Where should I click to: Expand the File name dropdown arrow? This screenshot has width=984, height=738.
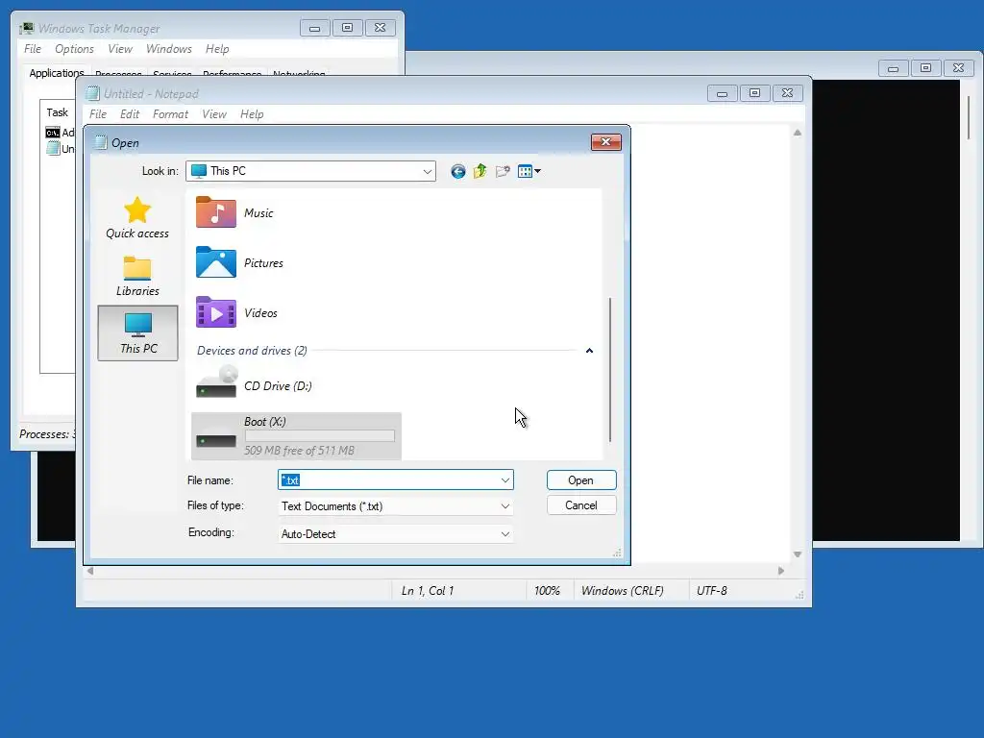[505, 480]
